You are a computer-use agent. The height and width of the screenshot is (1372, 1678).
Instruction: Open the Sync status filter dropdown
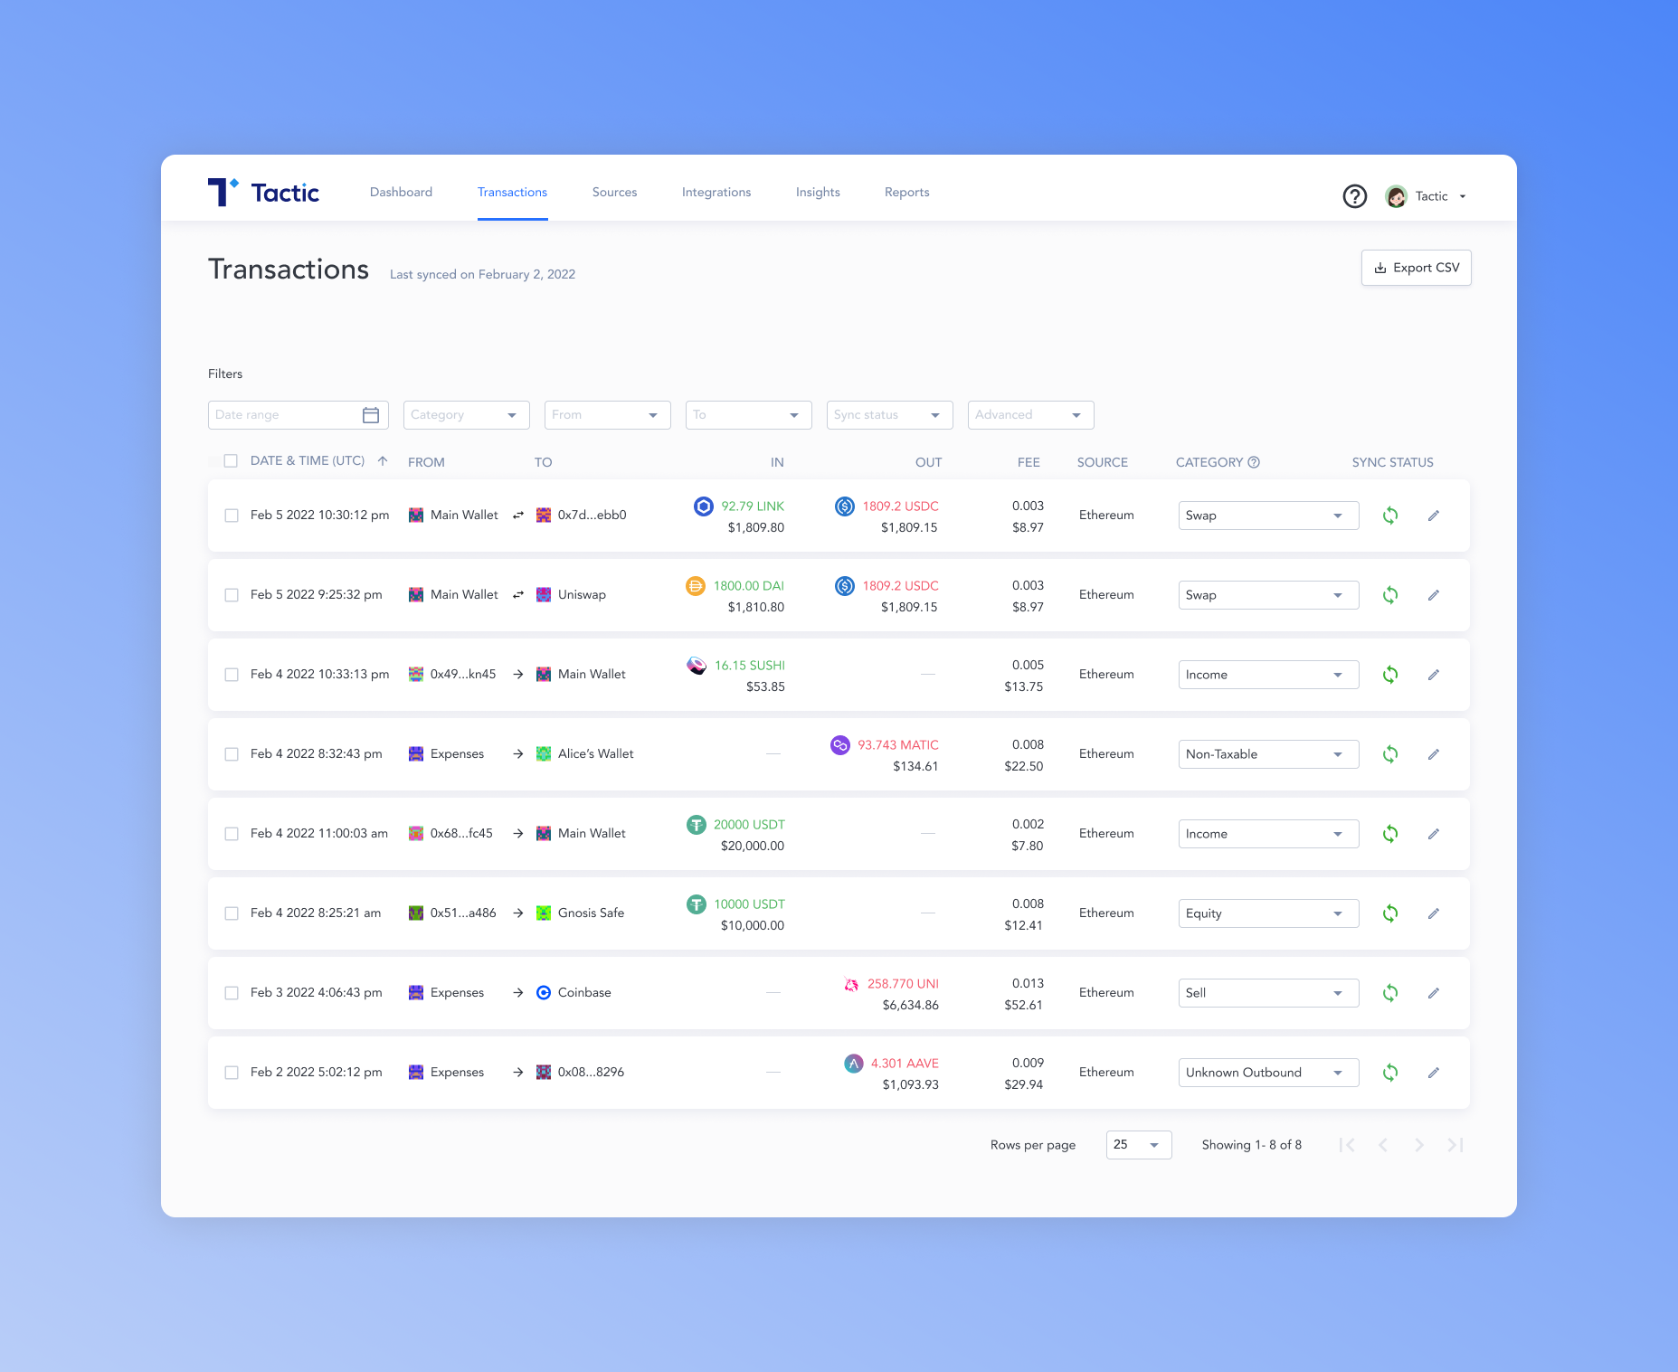(890, 415)
